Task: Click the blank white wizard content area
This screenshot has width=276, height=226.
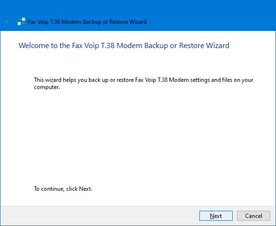Action: (x=141, y=138)
